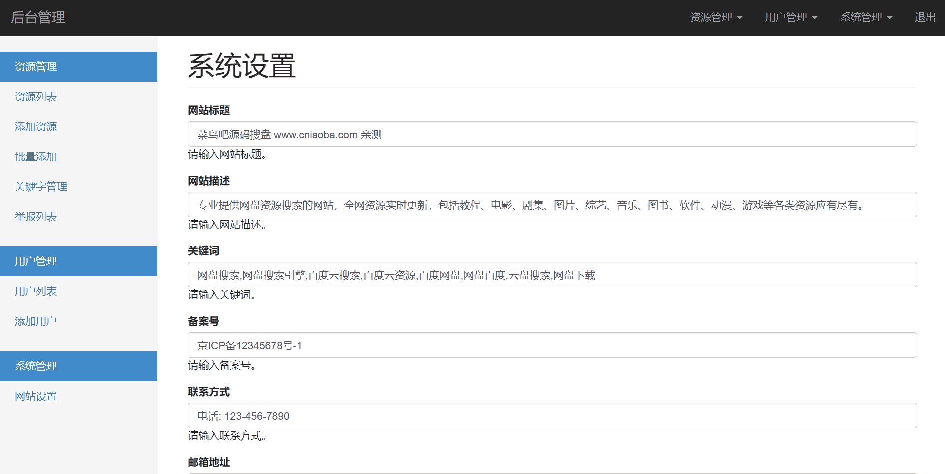Click the 备案号 input box

tap(552, 345)
